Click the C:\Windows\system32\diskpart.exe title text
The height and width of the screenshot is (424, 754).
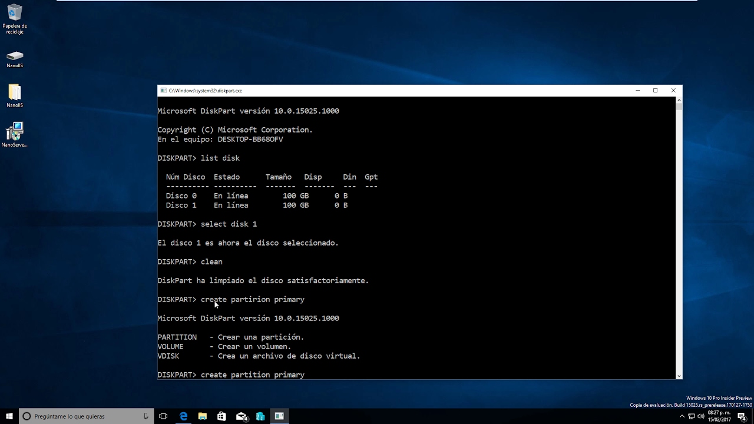click(205, 91)
